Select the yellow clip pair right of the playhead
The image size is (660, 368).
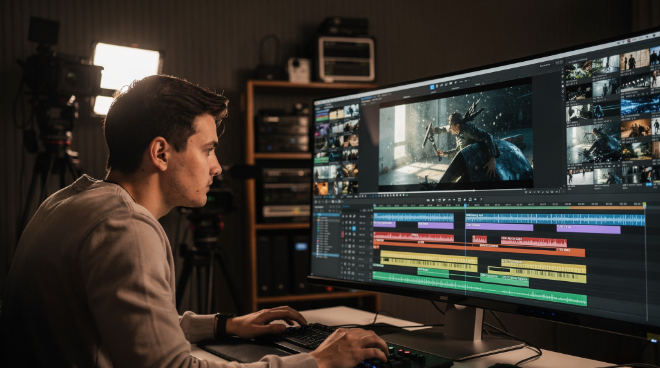coord(537,271)
